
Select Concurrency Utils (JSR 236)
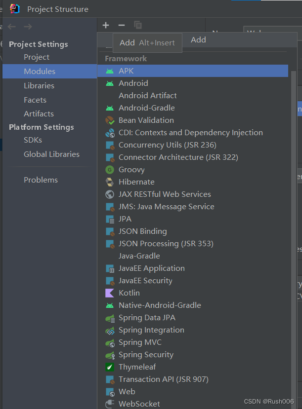193,145
